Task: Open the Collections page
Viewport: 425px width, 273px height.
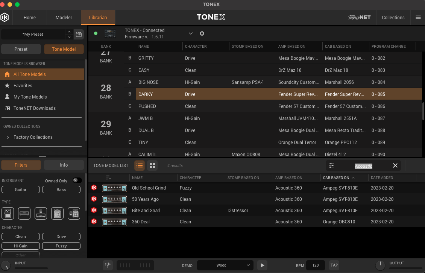Action: point(393,17)
